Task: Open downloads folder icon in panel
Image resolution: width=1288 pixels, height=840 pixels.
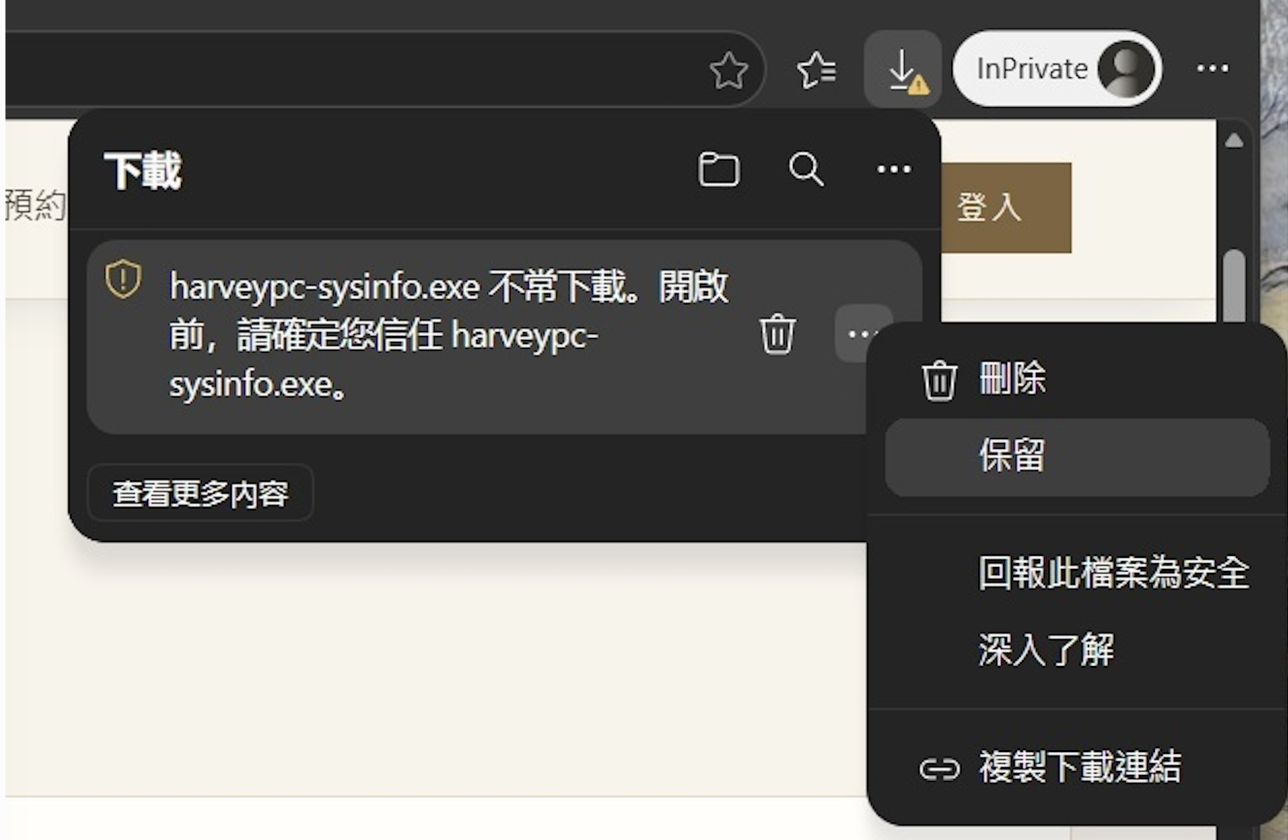Action: tap(719, 170)
